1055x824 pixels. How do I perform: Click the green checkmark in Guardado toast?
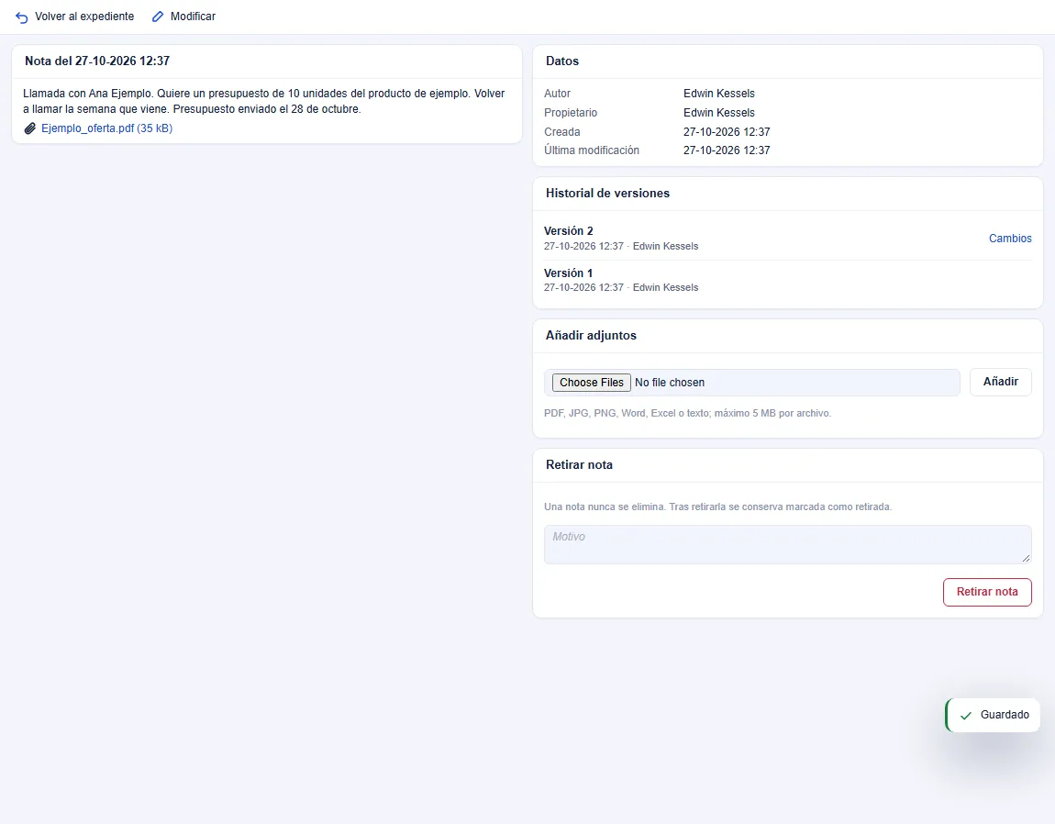(965, 715)
